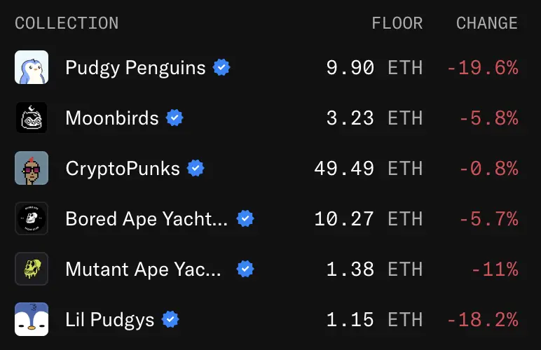Sort by the FLOOR column header

pyautogui.click(x=397, y=23)
